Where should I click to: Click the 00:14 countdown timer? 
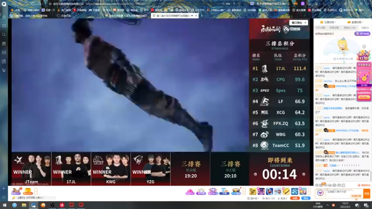(x=279, y=175)
